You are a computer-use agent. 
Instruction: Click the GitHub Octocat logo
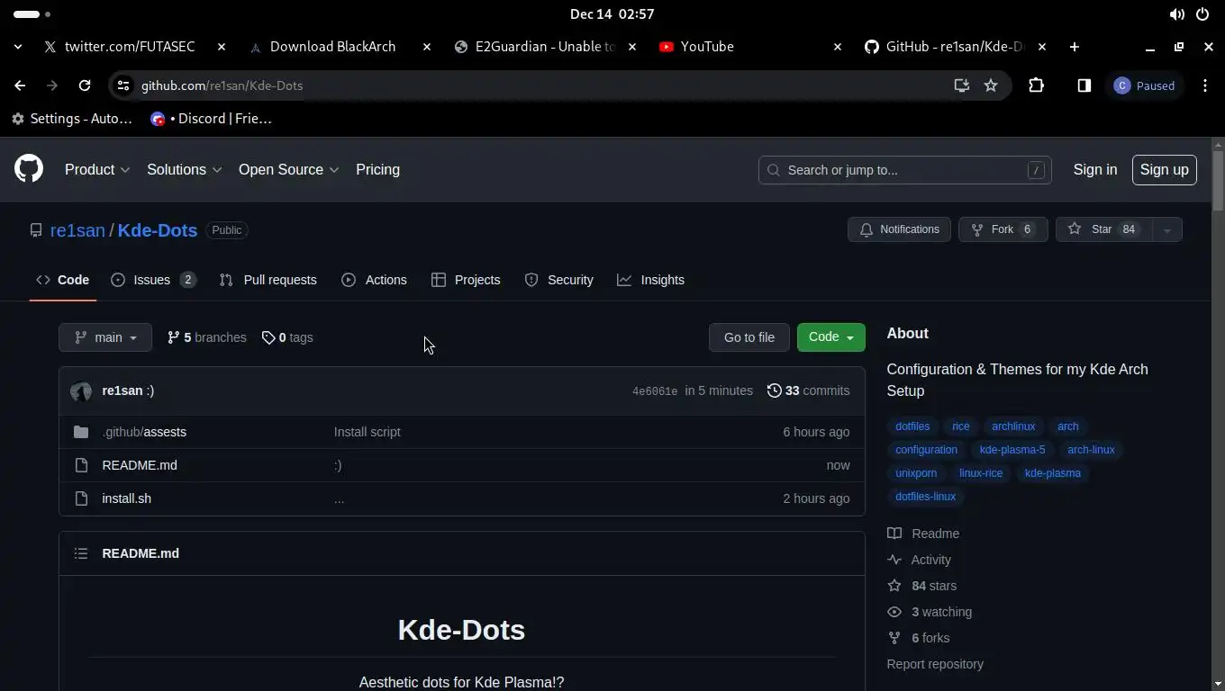pyautogui.click(x=29, y=169)
